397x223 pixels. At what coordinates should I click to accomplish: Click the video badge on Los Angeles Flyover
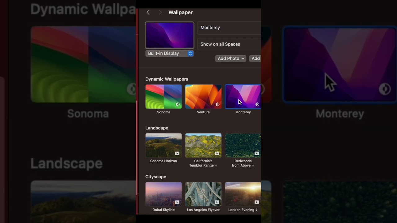pyautogui.click(x=217, y=202)
